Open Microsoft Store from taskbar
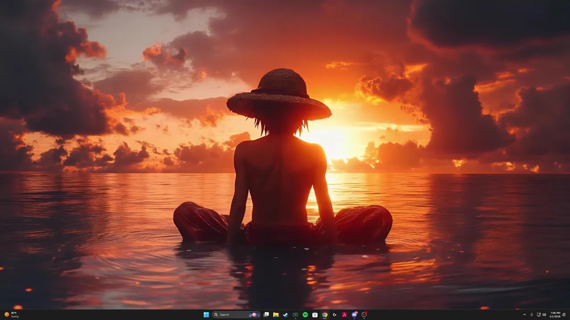The image size is (570, 320). (315, 315)
